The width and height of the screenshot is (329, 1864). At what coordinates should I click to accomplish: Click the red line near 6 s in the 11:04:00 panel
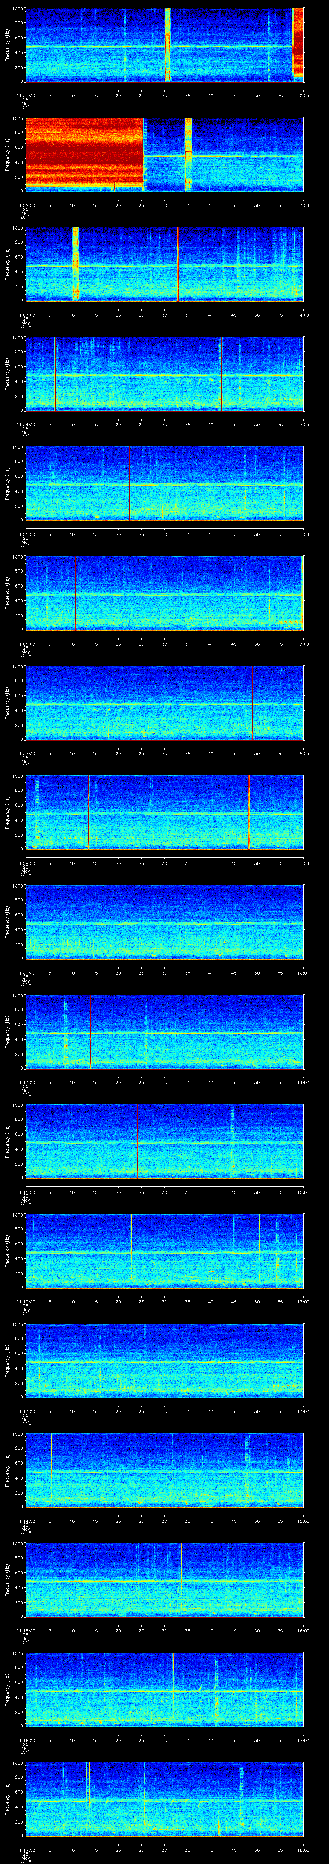(55, 373)
